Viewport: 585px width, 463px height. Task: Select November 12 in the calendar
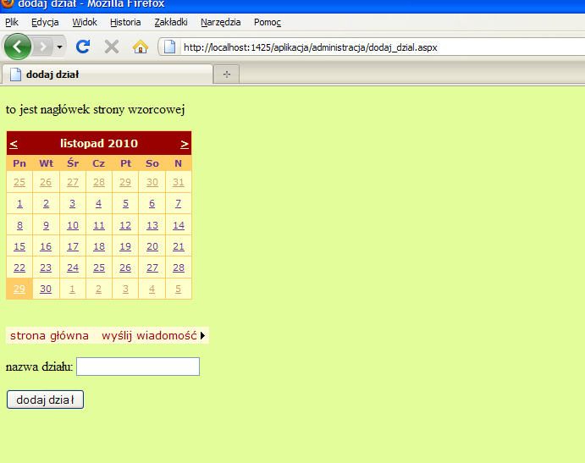tap(125, 225)
